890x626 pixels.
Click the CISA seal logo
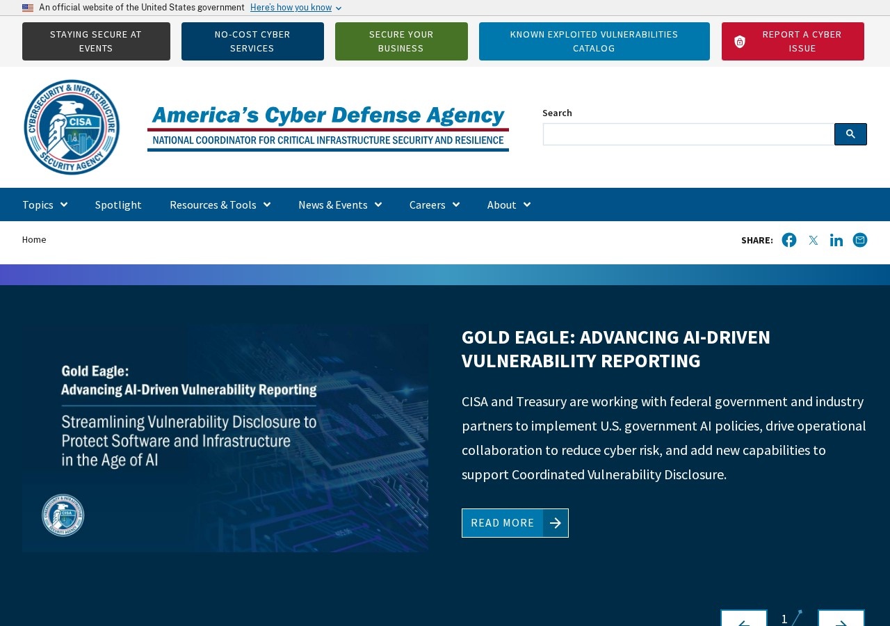click(72, 127)
